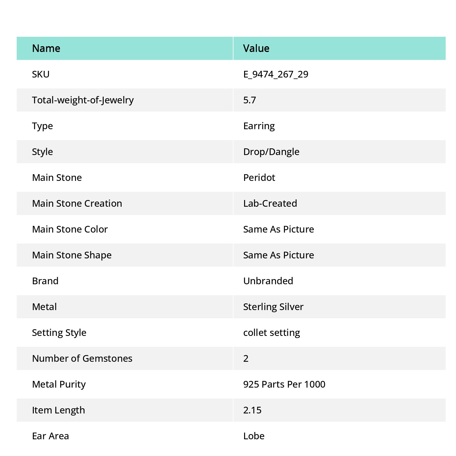The height and width of the screenshot is (456, 456).
Task: Select the Drop/Dangle style value
Action: click(x=271, y=152)
